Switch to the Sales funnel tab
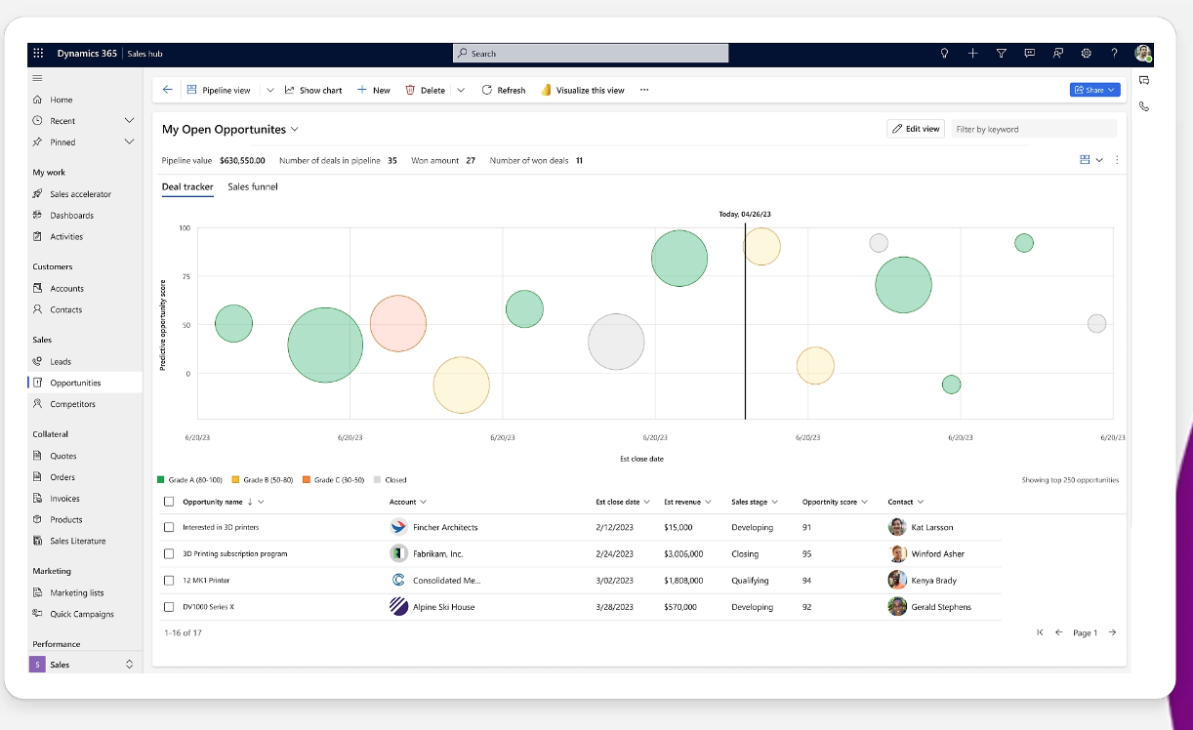The width and height of the screenshot is (1193, 730). (x=252, y=186)
